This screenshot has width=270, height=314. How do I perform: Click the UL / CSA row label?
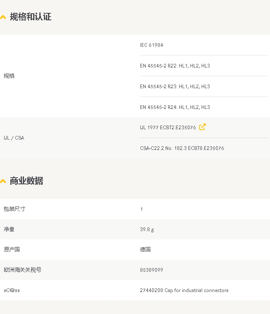pyautogui.click(x=14, y=138)
